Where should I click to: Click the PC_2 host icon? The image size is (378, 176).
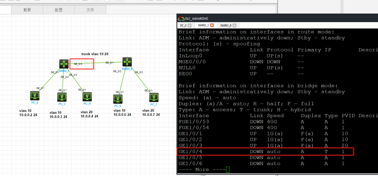pos(34,96)
